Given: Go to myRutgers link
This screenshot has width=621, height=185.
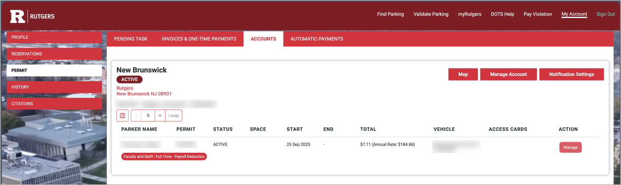Looking at the screenshot, I should point(469,14).
